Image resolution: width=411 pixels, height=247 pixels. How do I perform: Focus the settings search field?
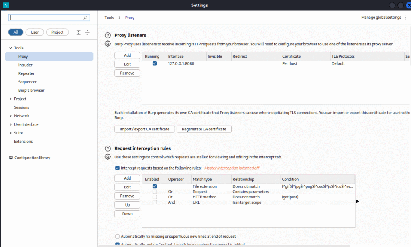tap(49, 18)
